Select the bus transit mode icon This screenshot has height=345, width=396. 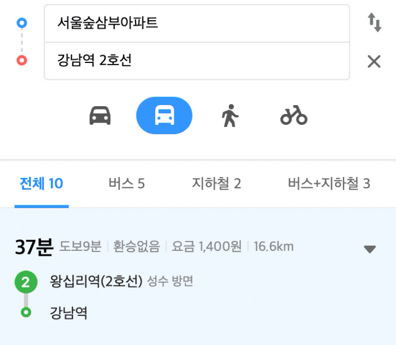165,116
